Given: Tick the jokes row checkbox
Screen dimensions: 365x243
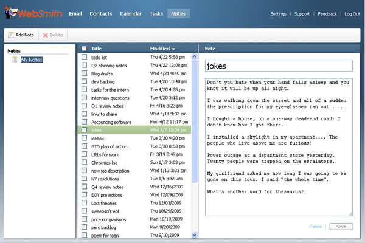Looking at the screenshot, I should coord(85,130).
